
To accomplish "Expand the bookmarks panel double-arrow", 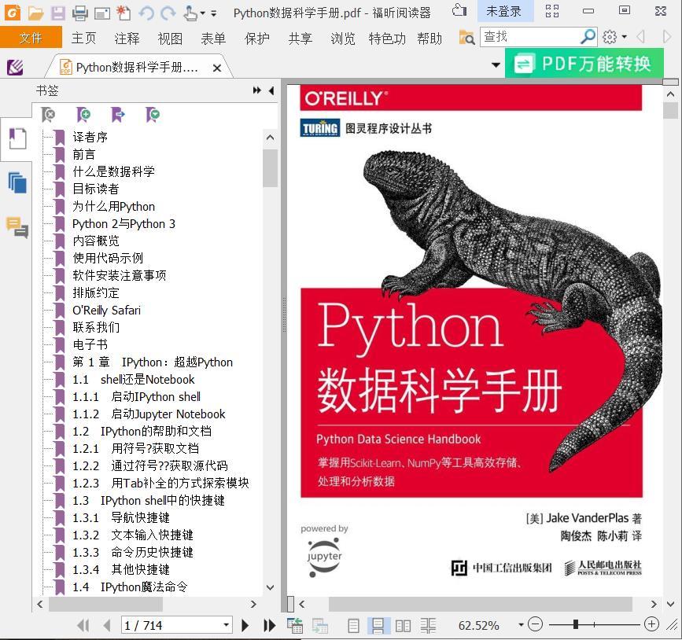I will point(257,90).
